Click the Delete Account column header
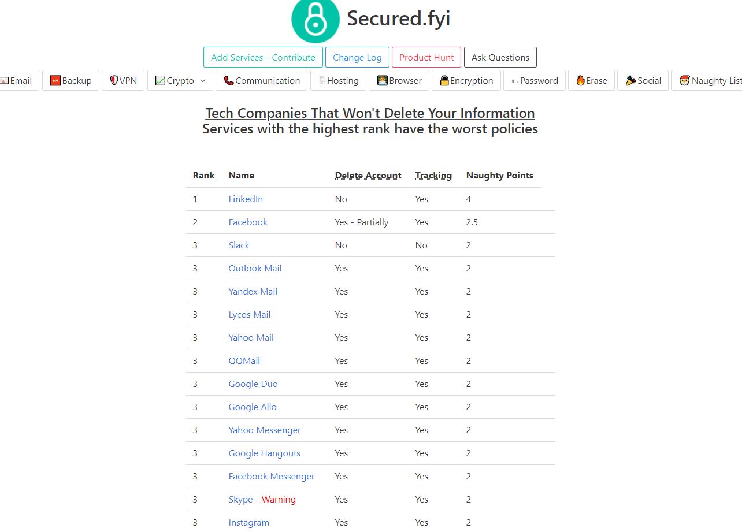 click(x=368, y=176)
